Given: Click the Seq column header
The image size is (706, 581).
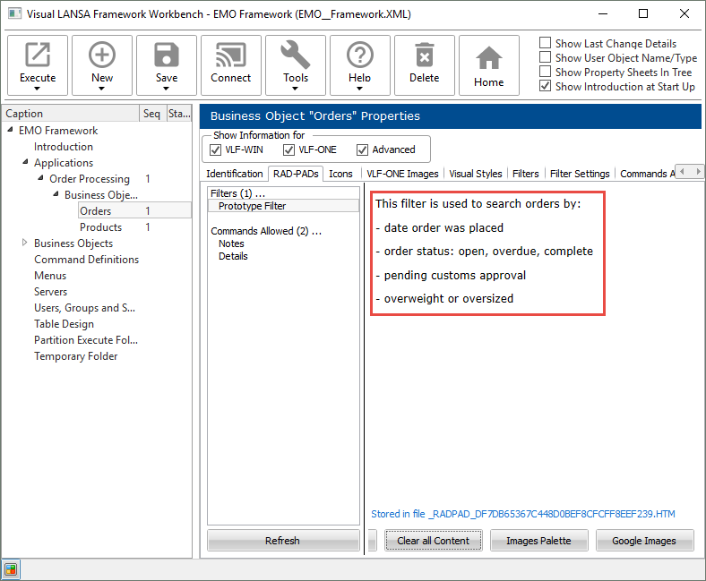Looking at the screenshot, I should click(x=151, y=114).
